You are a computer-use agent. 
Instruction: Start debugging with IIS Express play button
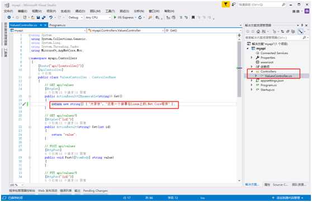[115, 17]
